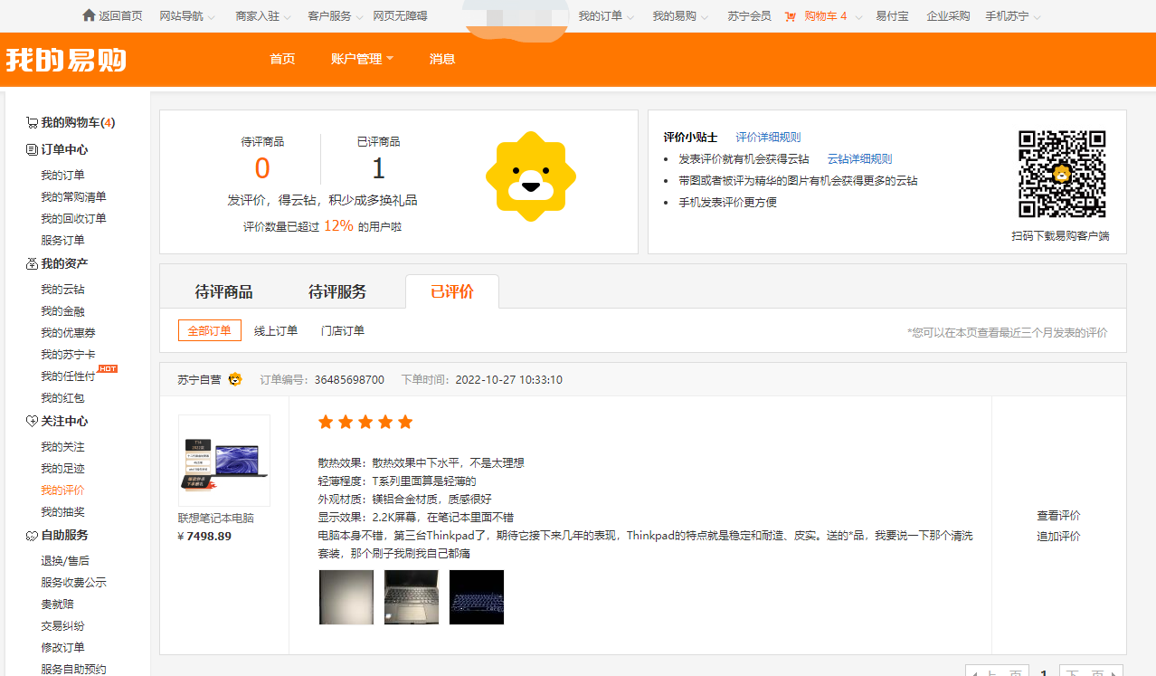Expand the 账户管理 menu in header
This screenshot has width=1156, height=676.
point(363,59)
